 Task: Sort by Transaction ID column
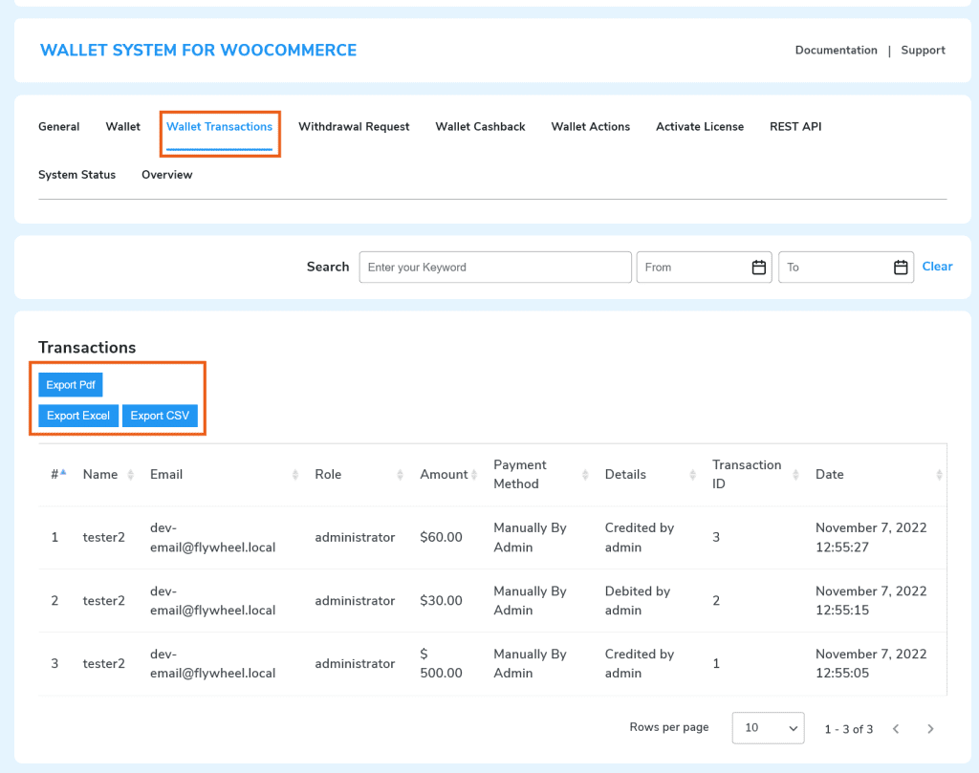[x=746, y=474]
